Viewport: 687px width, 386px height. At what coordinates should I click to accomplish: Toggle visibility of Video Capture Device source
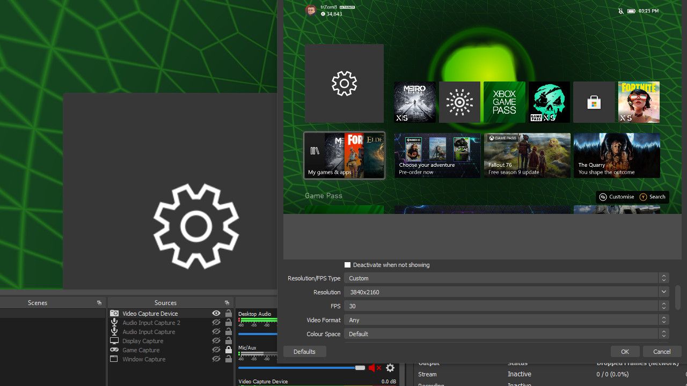pyautogui.click(x=216, y=314)
